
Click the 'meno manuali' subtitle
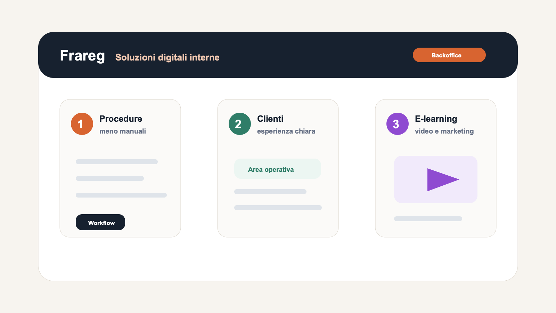tap(123, 131)
